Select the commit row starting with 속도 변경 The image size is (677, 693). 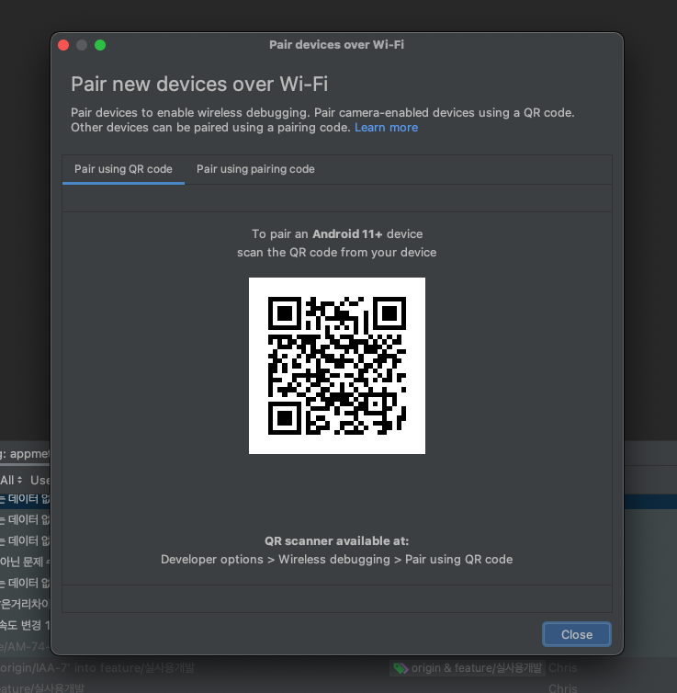(x=25, y=625)
